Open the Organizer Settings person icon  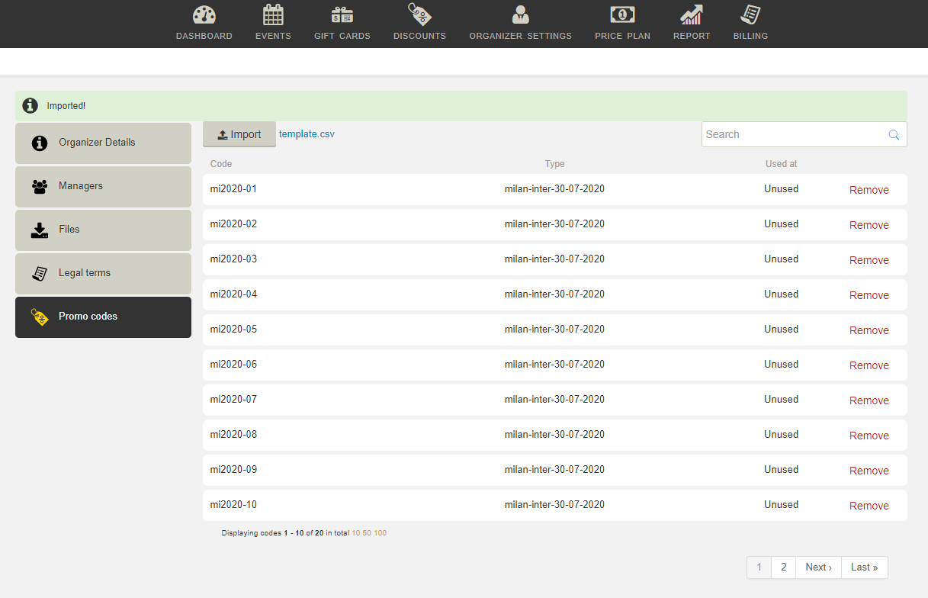coord(521,14)
